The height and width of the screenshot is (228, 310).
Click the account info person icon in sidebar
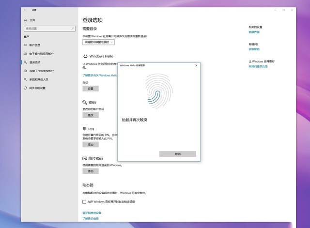tap(25, 45)
